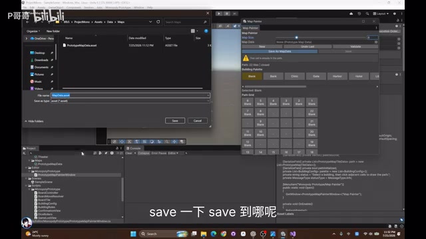Image resolution: width=426 pixels, height=239 pixels.
Task: Click New folder in Save dialog
Action: tap(53, 31)
